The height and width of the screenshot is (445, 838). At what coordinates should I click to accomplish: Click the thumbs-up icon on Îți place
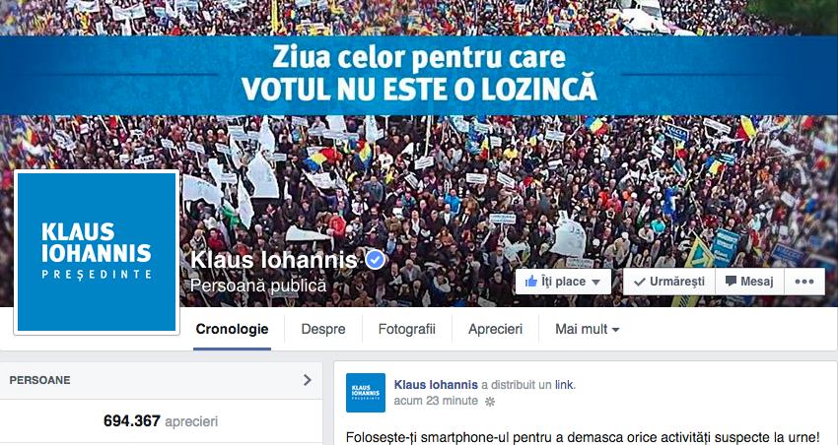[530, 282]
